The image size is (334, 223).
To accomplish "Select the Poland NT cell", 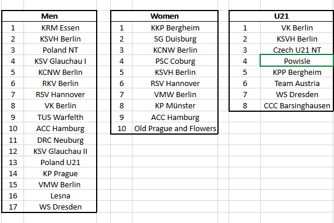I will click(x=60, y=50).
